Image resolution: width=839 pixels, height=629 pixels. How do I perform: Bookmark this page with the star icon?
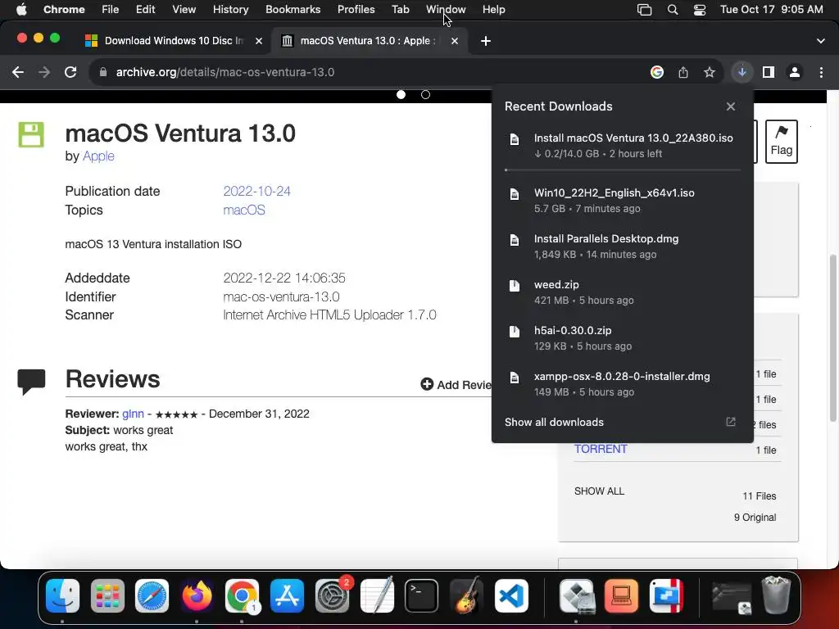tap(710, 72)
